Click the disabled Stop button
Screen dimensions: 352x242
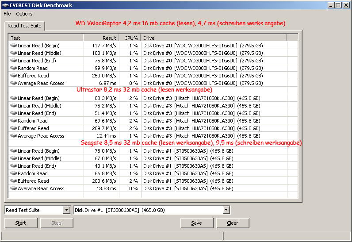pos(57,223)
